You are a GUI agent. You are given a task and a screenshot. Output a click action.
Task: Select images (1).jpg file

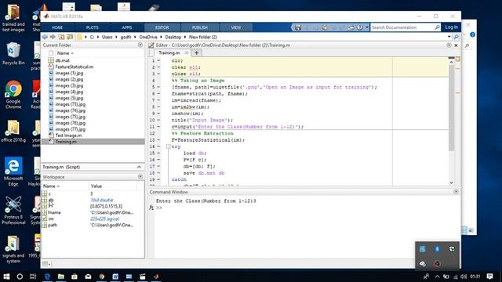click(x=69, y=73)
